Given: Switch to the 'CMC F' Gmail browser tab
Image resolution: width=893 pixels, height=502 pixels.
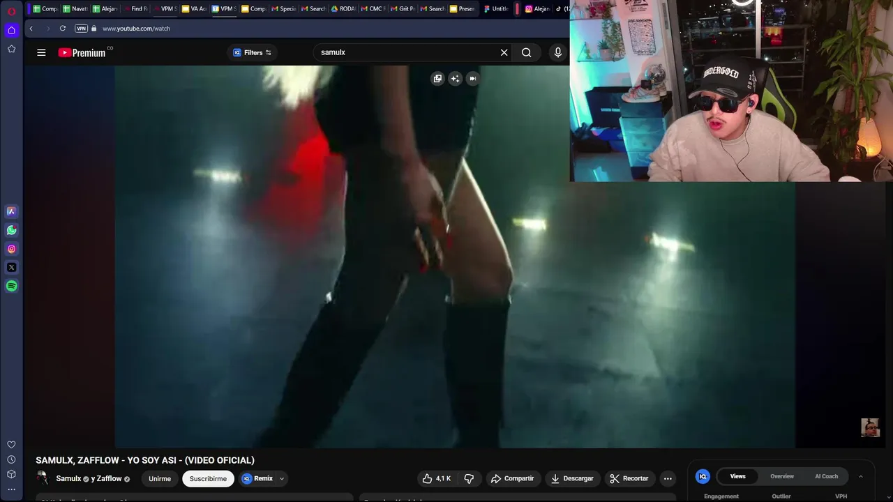Looking at the screenshot, I should tap(373, 9).
